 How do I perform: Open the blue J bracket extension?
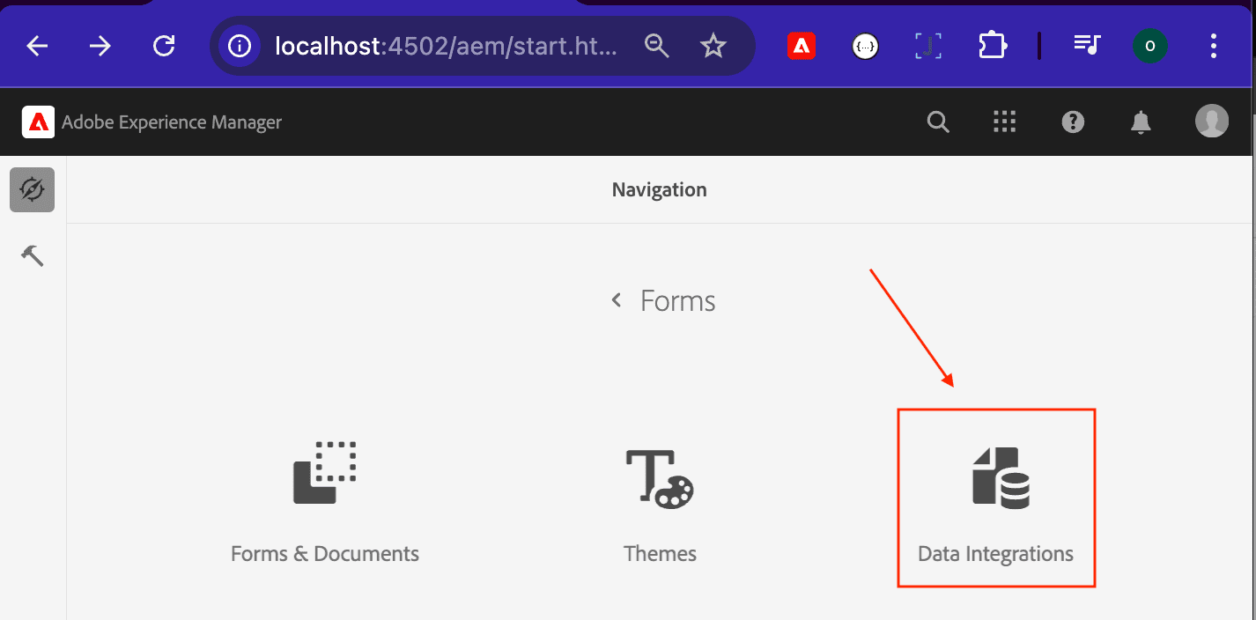[x=927, y=46]
